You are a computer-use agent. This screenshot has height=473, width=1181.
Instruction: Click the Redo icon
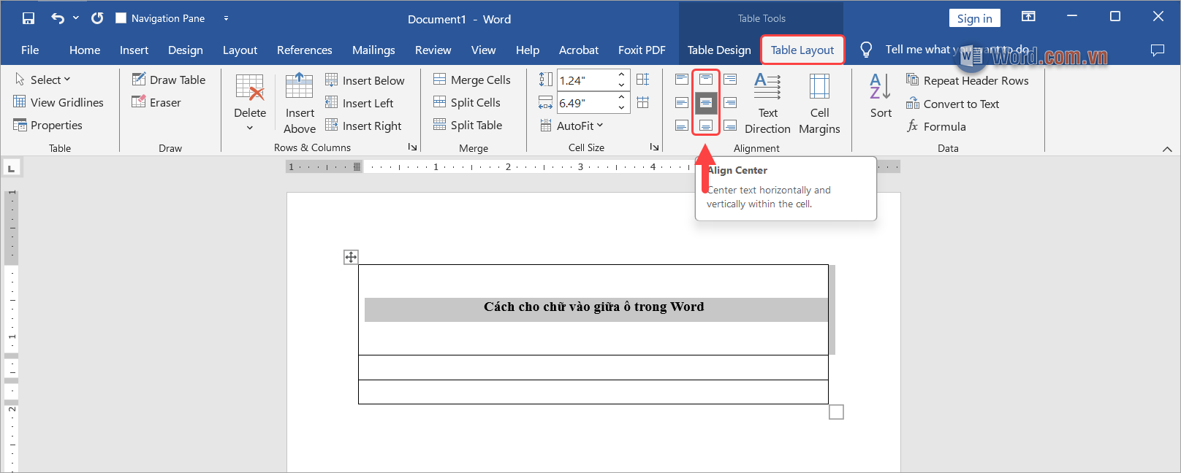(97, 18)
